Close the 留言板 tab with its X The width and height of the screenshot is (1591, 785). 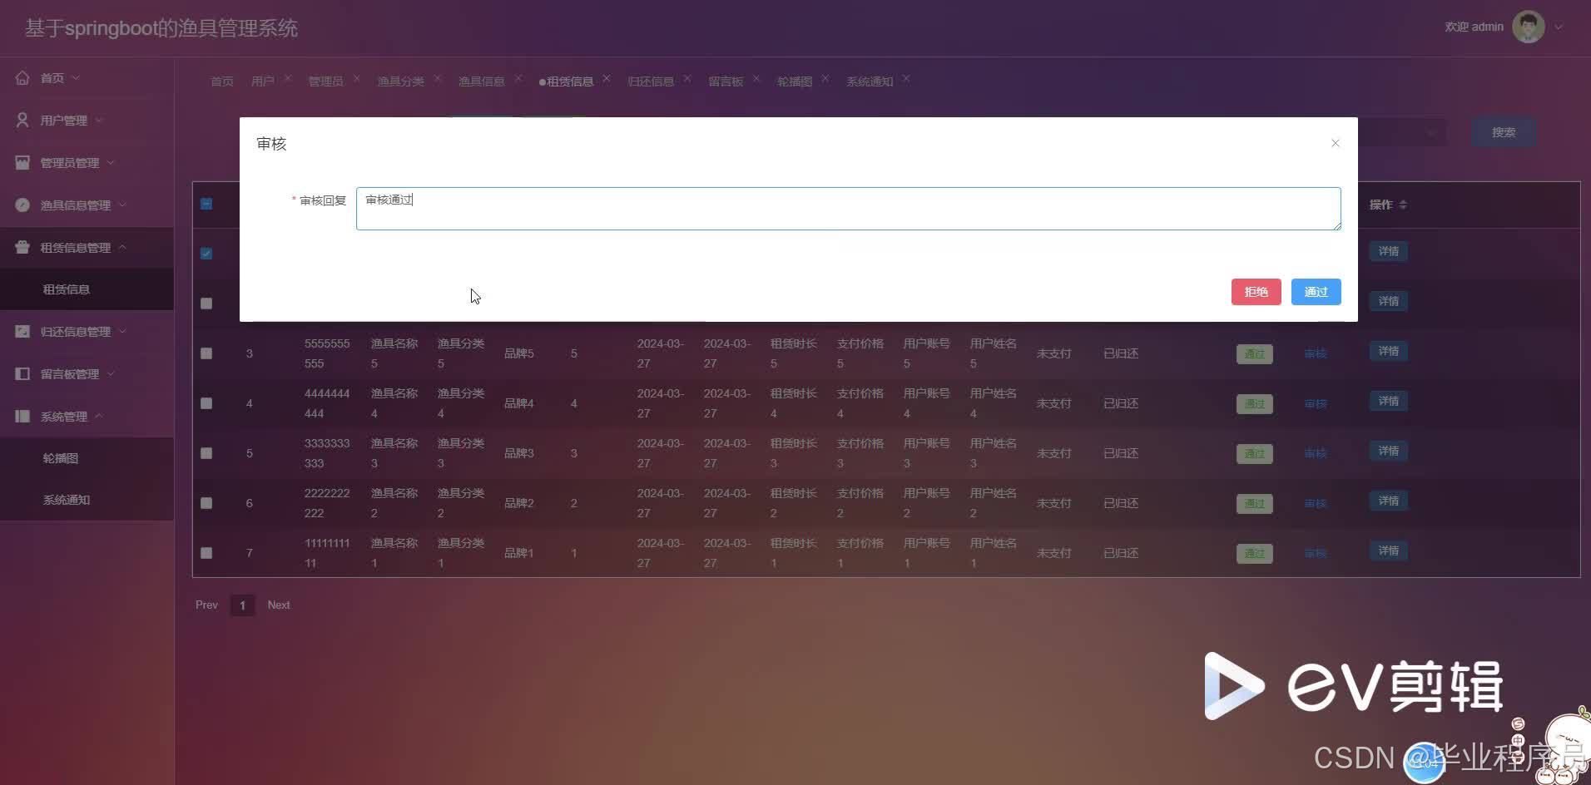[756, 78]
